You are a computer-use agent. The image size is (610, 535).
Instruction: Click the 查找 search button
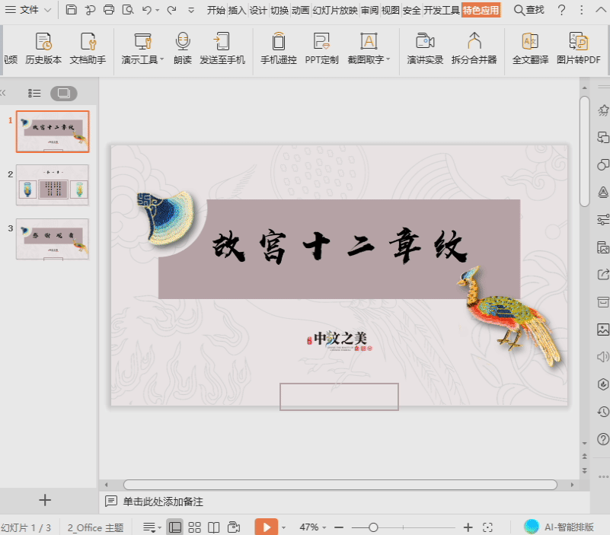[x=529, y=10]
